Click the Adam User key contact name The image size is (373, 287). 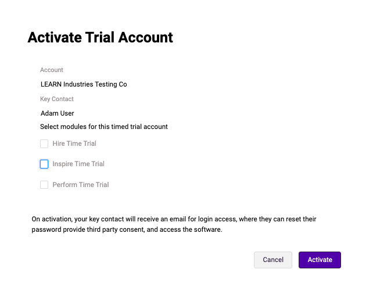pyautogui.click(x=57, y=113)
